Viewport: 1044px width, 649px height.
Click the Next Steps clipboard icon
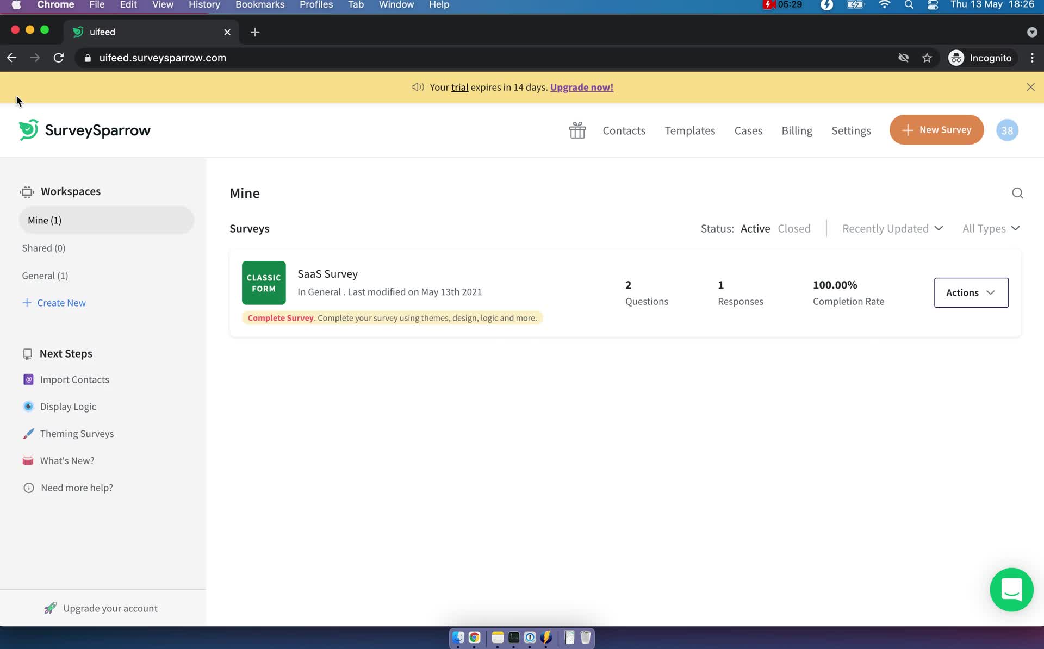tap(27, 354)
